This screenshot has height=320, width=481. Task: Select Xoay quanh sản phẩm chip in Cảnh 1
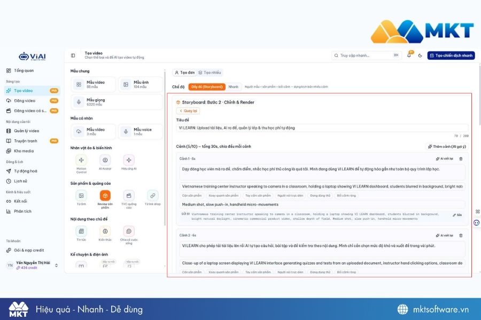click(x=223, y=195)
